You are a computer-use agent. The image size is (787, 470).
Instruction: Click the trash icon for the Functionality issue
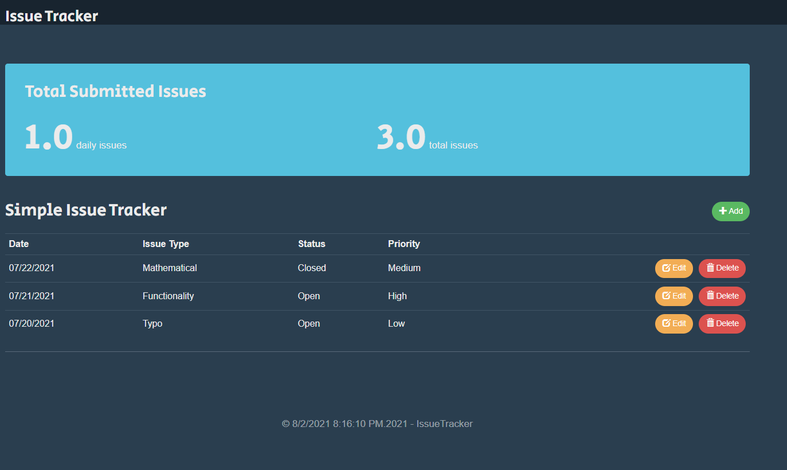pyautogui.click(x=710, y=296)
